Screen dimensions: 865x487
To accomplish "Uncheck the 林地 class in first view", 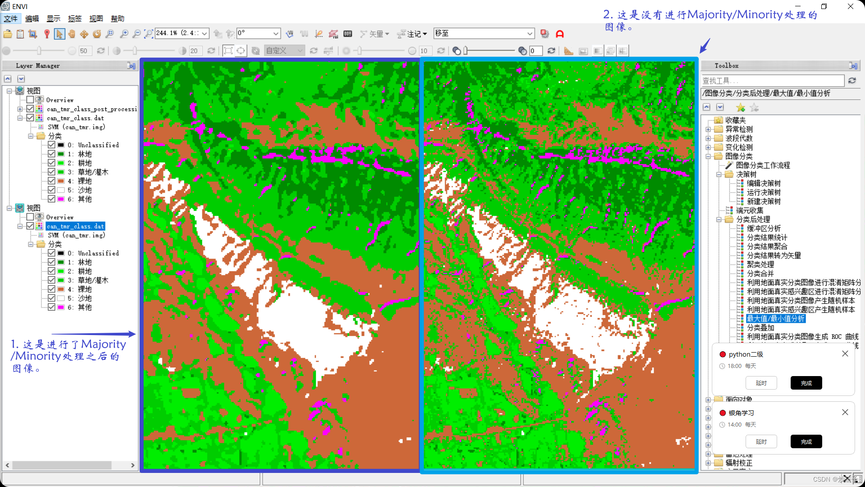I will click(51, 154).
